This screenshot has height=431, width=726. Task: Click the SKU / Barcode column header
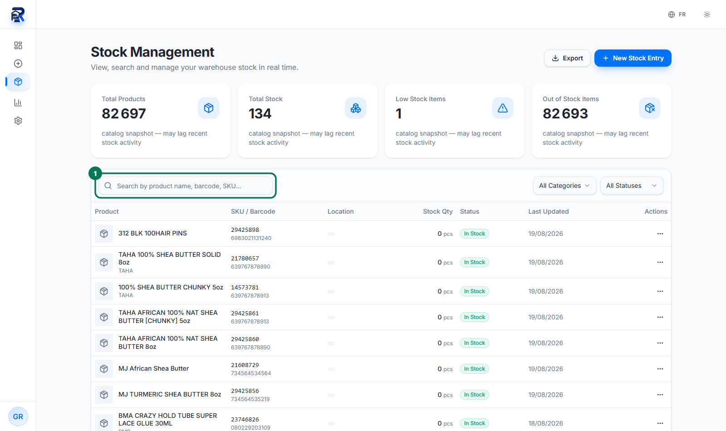253,211
